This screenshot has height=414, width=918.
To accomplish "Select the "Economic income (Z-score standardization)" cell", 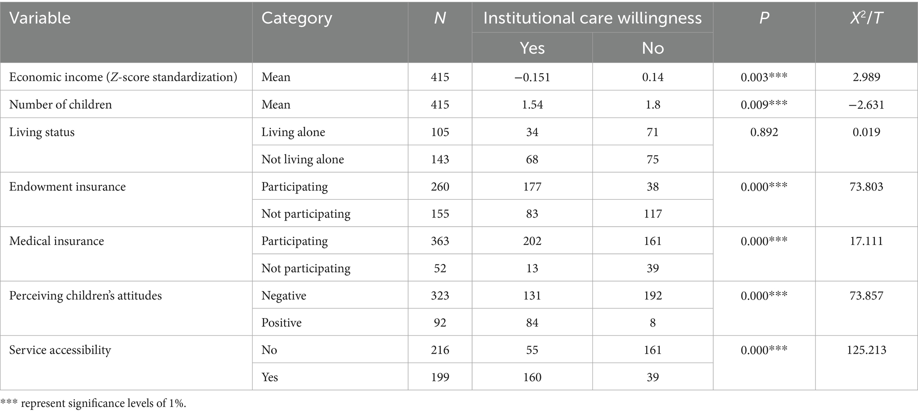I will click(x=123, y=77).
